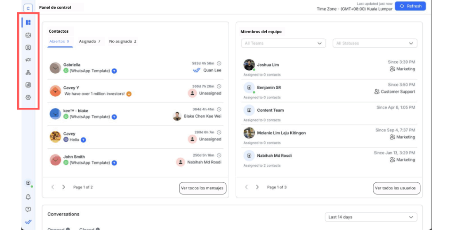Click the team icon beside Customer Support
The height and width of the screenshot is (230, 453).
[x=377, y=92]
